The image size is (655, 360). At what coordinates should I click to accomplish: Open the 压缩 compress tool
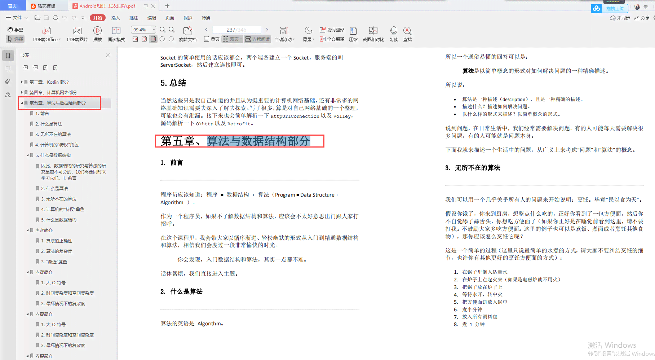tap(353, 34)
